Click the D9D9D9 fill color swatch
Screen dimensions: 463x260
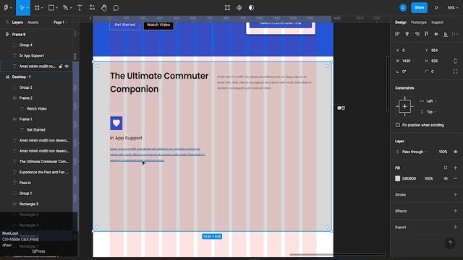coord(398,178)
